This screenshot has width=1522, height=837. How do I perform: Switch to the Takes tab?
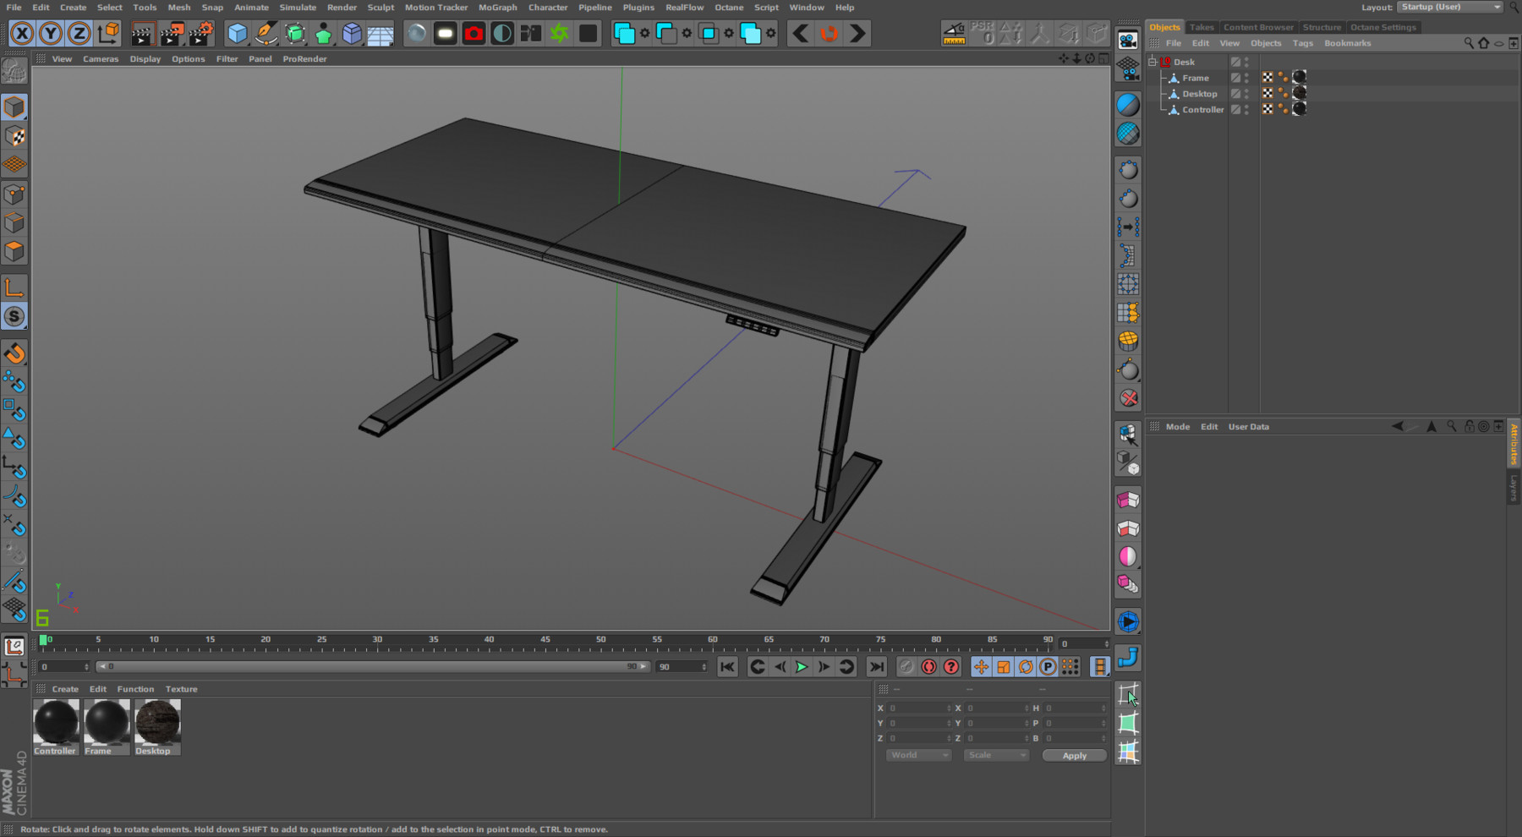[x=1202, y=26]
